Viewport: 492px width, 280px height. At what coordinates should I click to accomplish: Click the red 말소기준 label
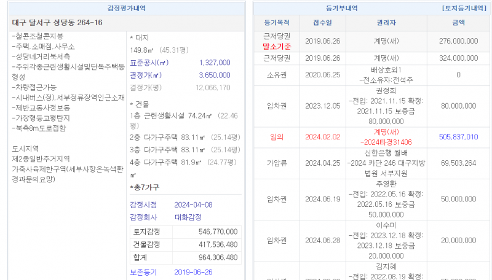pyautogui.click(x=277, y=46)
